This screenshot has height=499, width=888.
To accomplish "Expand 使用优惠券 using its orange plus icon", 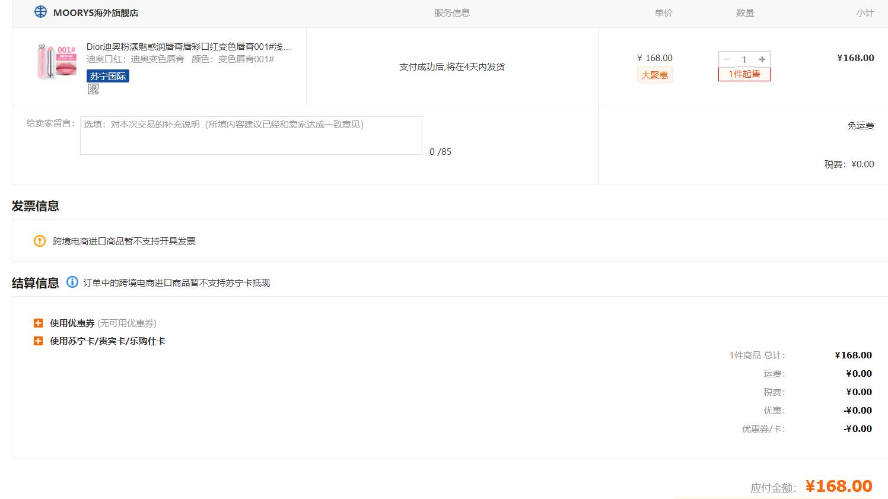I will (x=39, y=323).
